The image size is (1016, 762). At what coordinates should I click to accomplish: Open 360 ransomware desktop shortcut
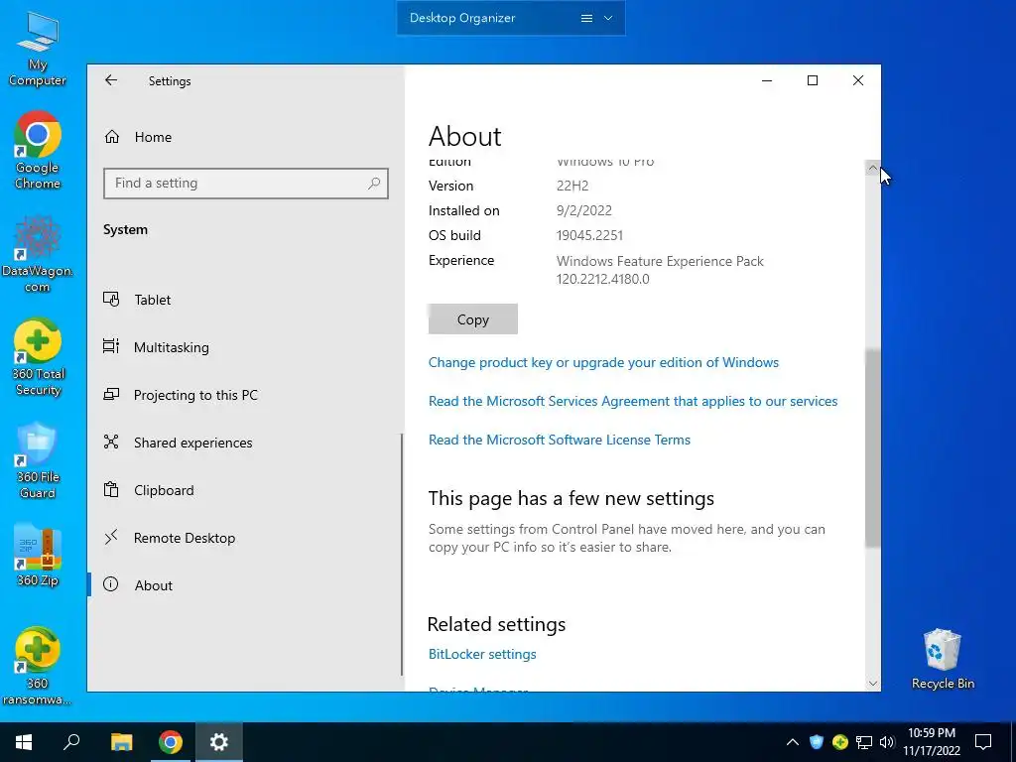point(37,667)
